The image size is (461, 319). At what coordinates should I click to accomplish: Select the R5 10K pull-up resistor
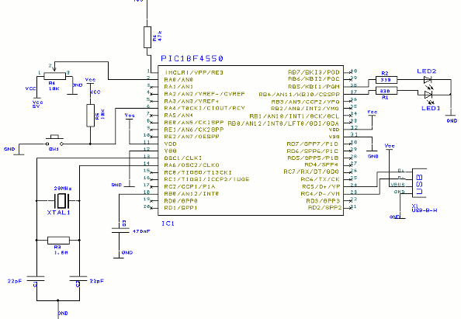[x=90, y=115]
